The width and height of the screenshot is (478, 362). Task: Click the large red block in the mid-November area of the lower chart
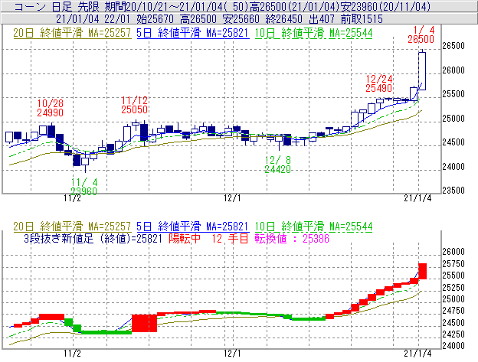(x=144, y=323)
